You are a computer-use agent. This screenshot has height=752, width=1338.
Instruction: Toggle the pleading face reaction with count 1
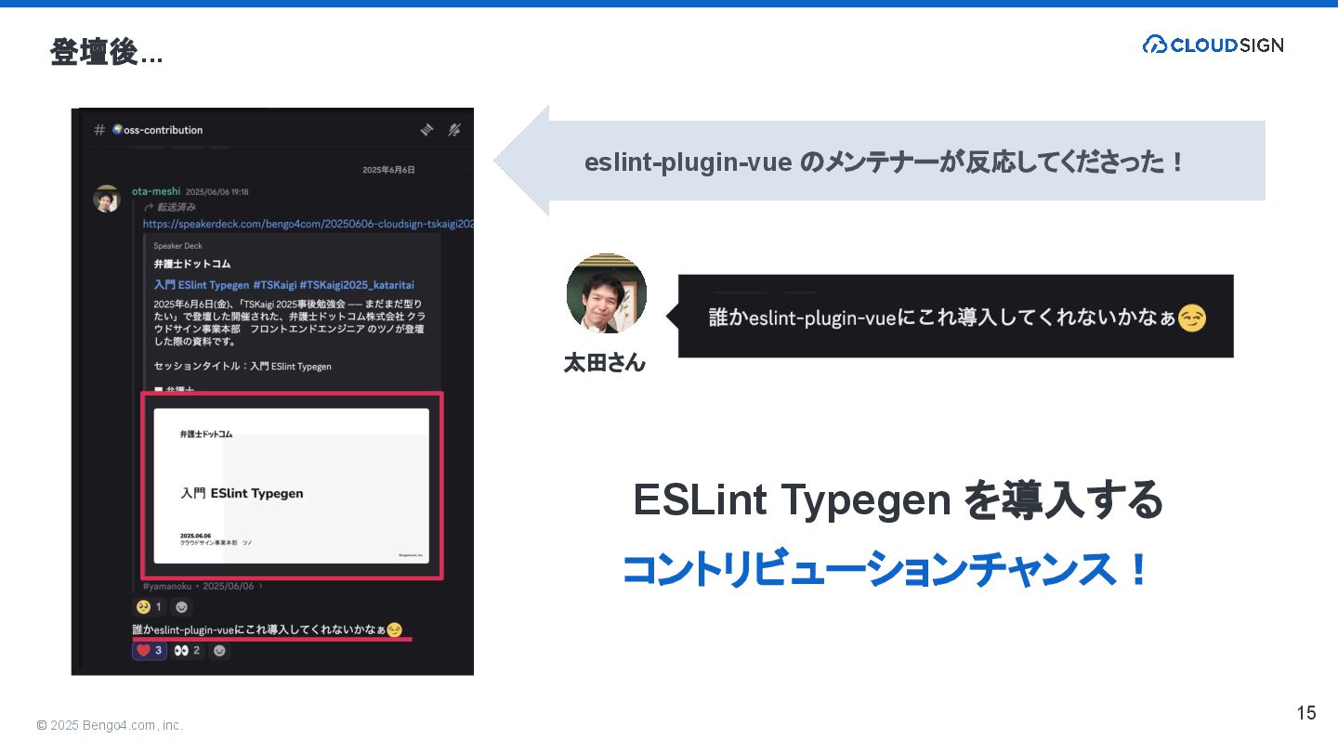pos(149,607)
